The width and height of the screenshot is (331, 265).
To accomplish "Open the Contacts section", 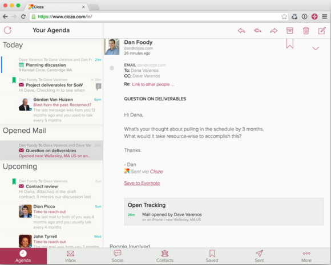I will pyautogui.click(x=165, y=256).
